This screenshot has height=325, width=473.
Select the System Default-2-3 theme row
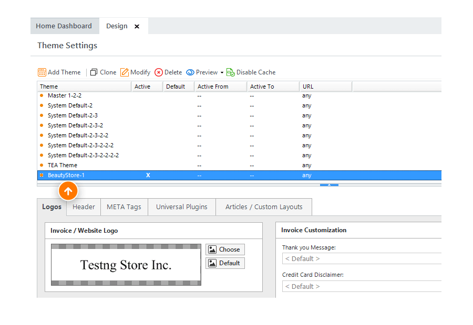239,115
